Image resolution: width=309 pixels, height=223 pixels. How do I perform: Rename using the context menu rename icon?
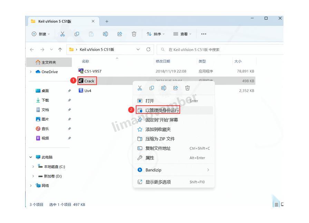click(x=164, y=88)
